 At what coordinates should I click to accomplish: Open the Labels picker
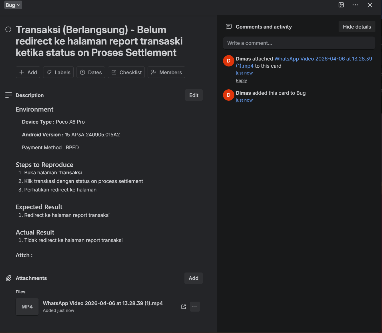pos(59,72)
